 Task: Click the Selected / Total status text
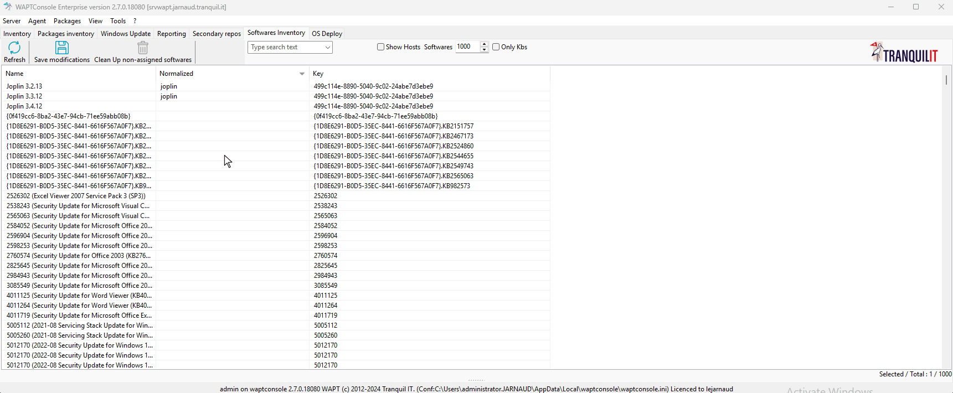pyautogui.click(x=915, y=374)
